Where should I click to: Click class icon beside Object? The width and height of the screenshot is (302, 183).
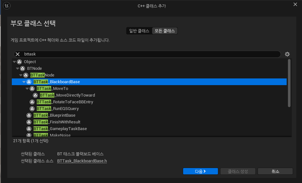tap(19, 62)
